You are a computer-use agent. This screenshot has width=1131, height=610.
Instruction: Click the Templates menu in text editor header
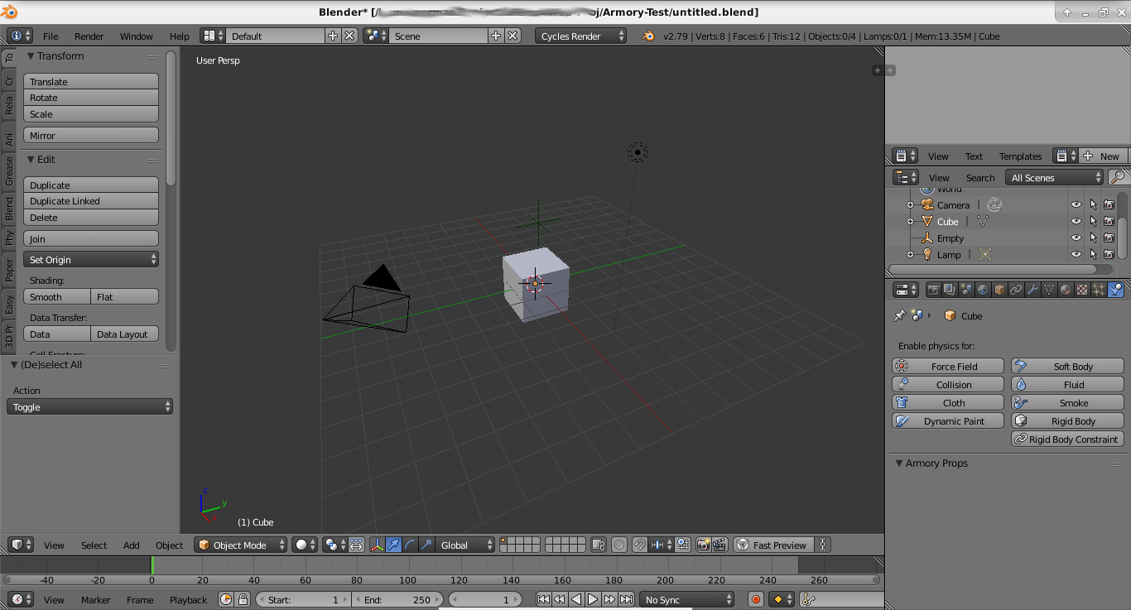(1020, 156)
